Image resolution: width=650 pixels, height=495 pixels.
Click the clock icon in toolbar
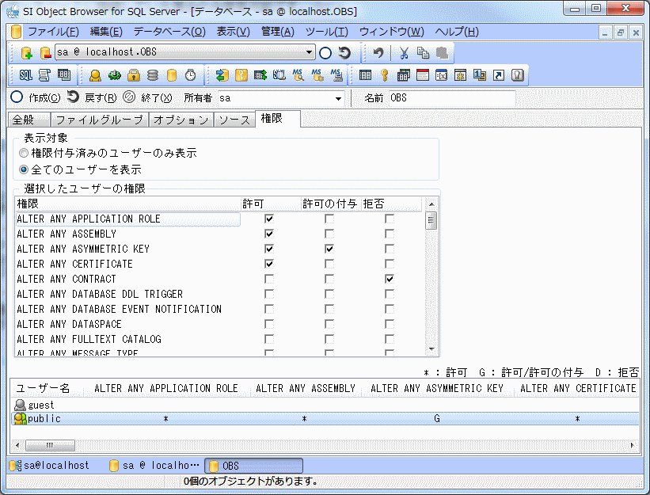(x=190, y=75)
